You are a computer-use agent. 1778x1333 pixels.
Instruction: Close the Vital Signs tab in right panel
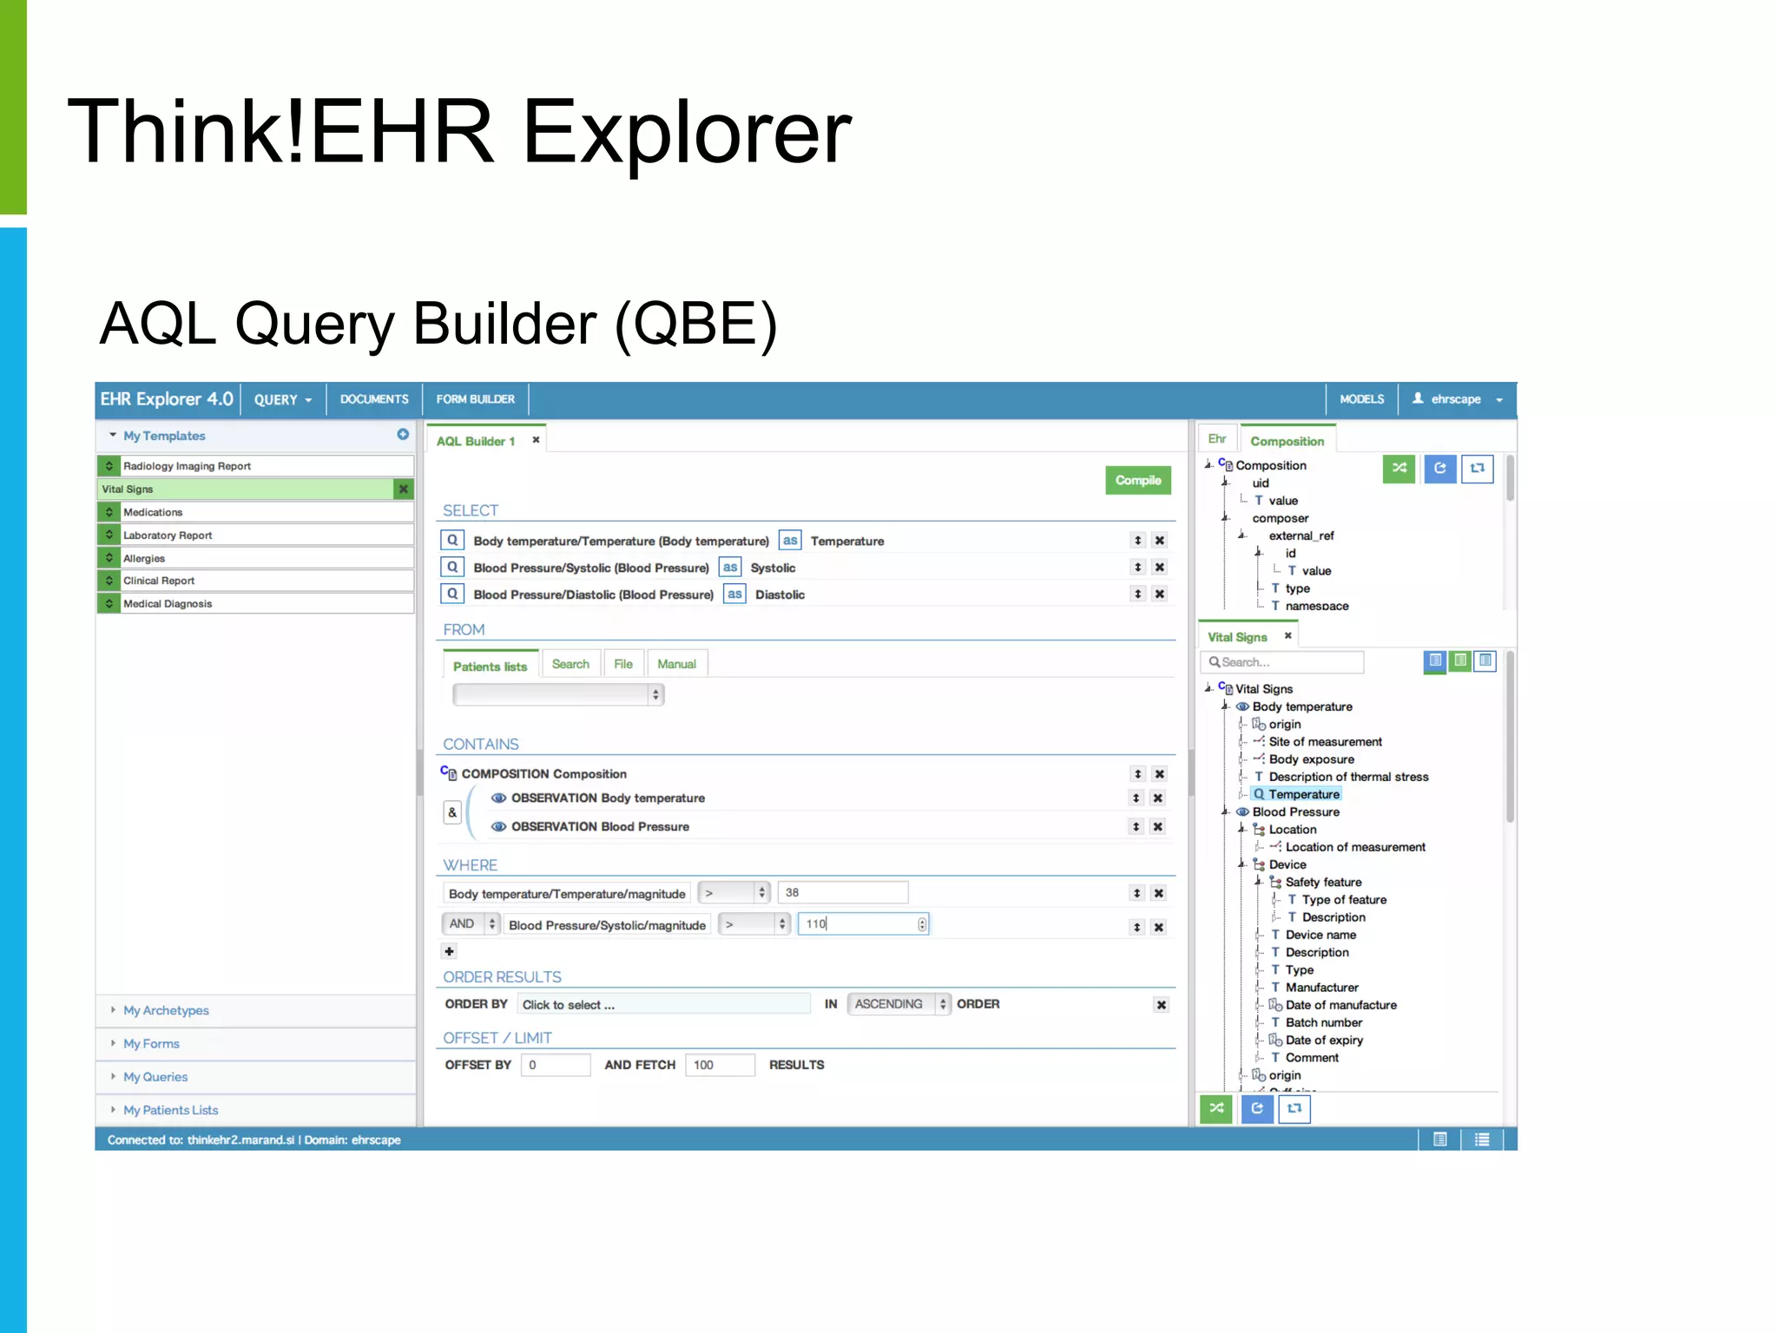point(1288,636)
